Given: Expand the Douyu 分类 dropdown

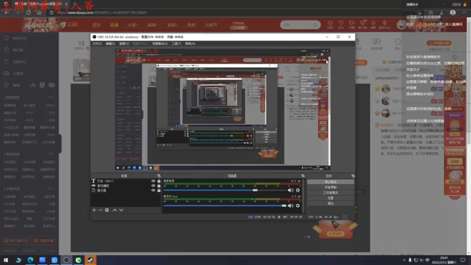Looking at the screenshot, I should click(133, 25).
